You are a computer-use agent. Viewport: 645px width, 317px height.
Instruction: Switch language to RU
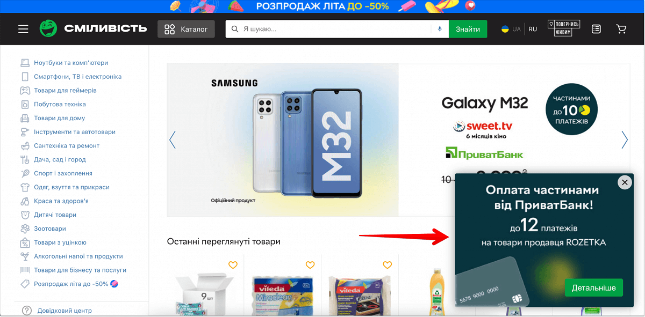point(533,29)
